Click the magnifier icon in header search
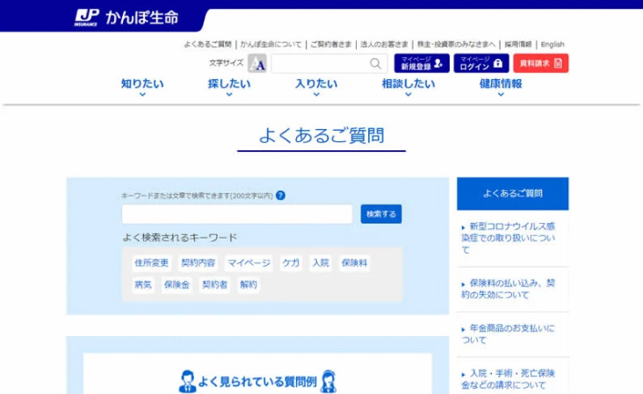Image resolution: width=643 pixels, height=394 pixels. tap(375, 63)
